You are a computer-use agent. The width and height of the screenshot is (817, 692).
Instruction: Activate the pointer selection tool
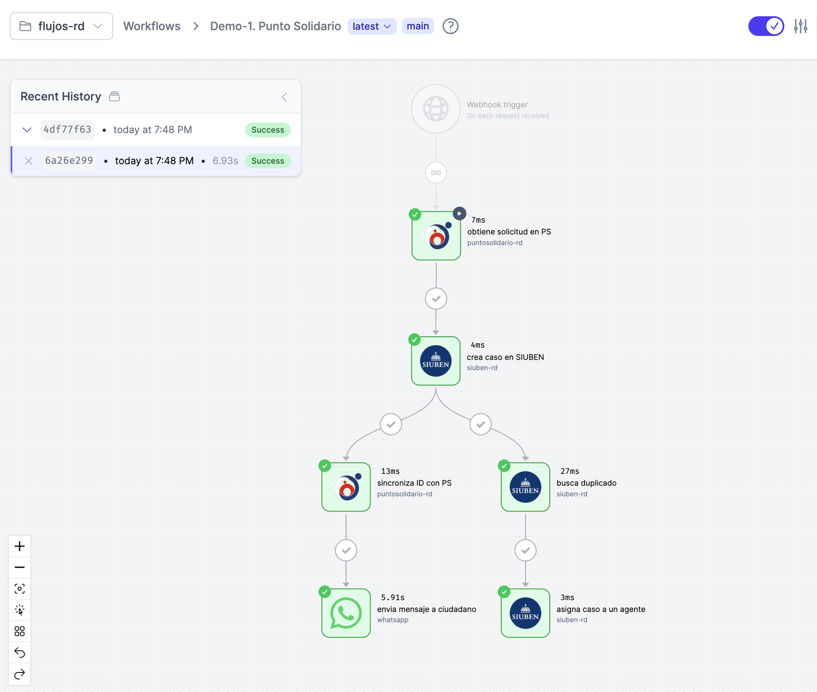(x=20, y=610)
